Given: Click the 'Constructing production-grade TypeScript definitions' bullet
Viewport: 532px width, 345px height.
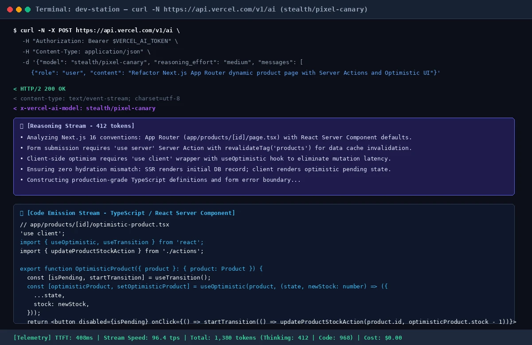Looking at the screenshot, I should tap(160, 180).
